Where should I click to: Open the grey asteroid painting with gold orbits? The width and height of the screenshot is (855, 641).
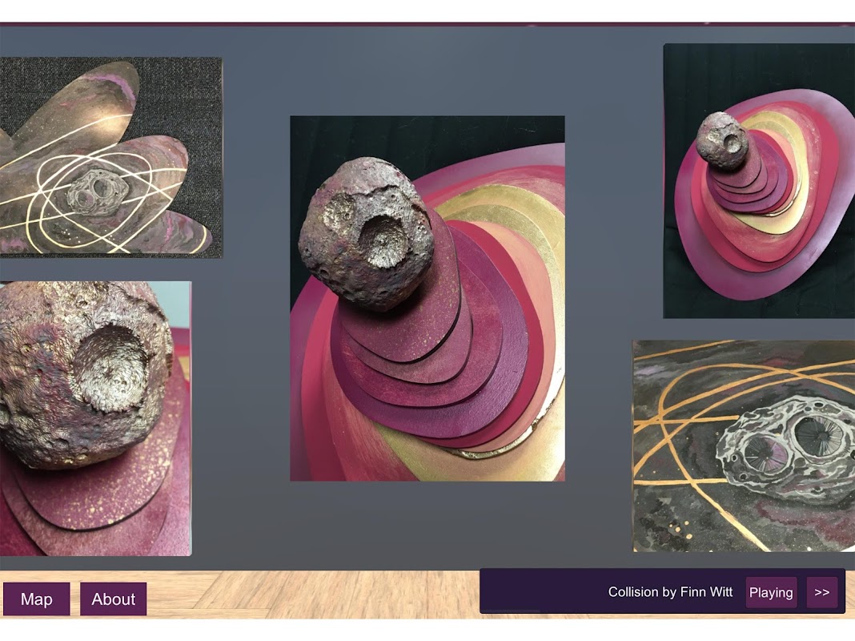pos(744,446)
